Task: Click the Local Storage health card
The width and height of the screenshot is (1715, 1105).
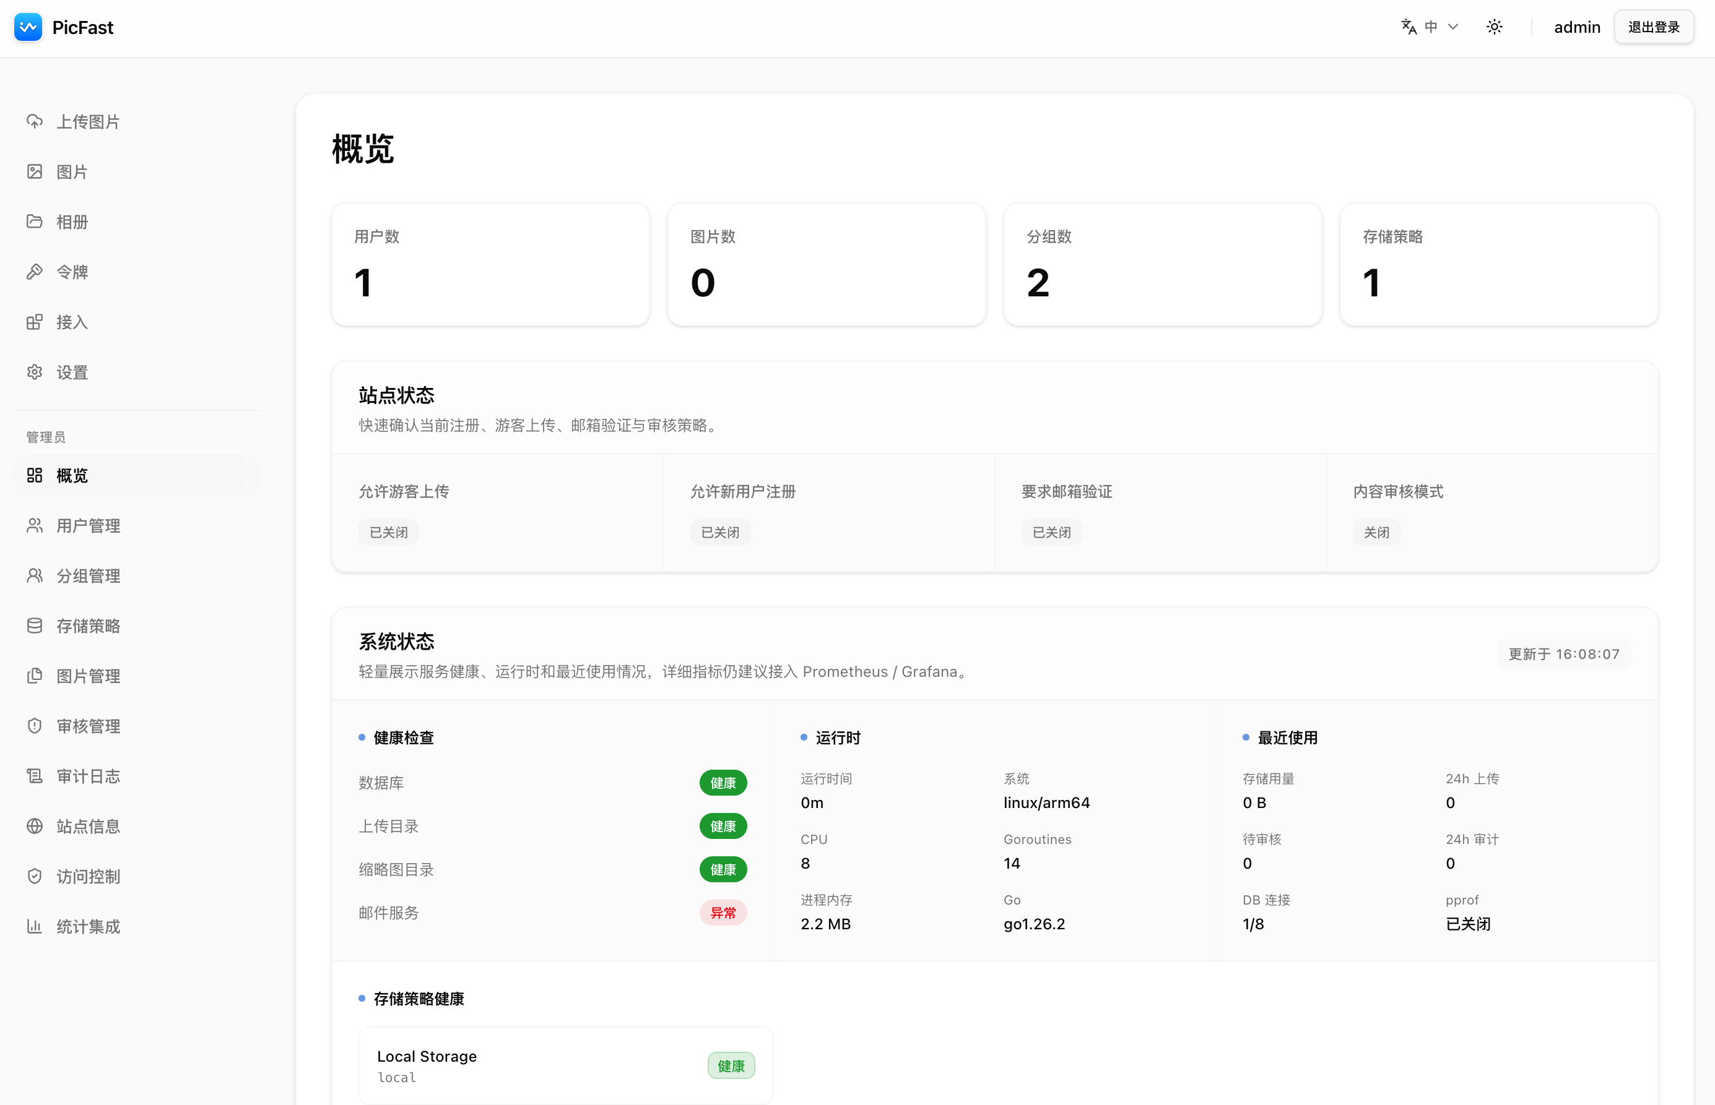Action: 566,1065
